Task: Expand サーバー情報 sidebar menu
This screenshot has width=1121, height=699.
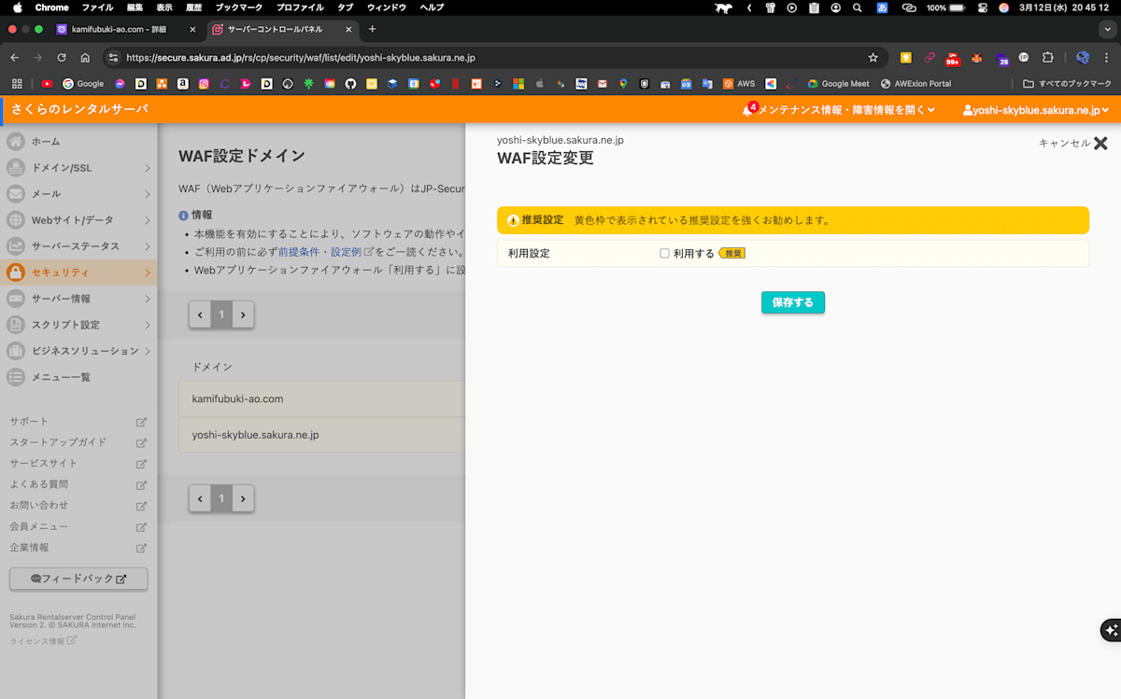Action: tap(78, 299)
